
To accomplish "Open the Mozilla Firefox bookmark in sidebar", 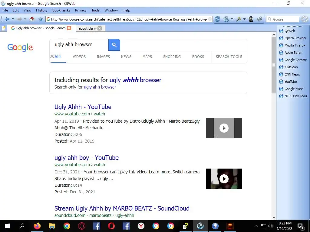I will click(x=292, y=45).
